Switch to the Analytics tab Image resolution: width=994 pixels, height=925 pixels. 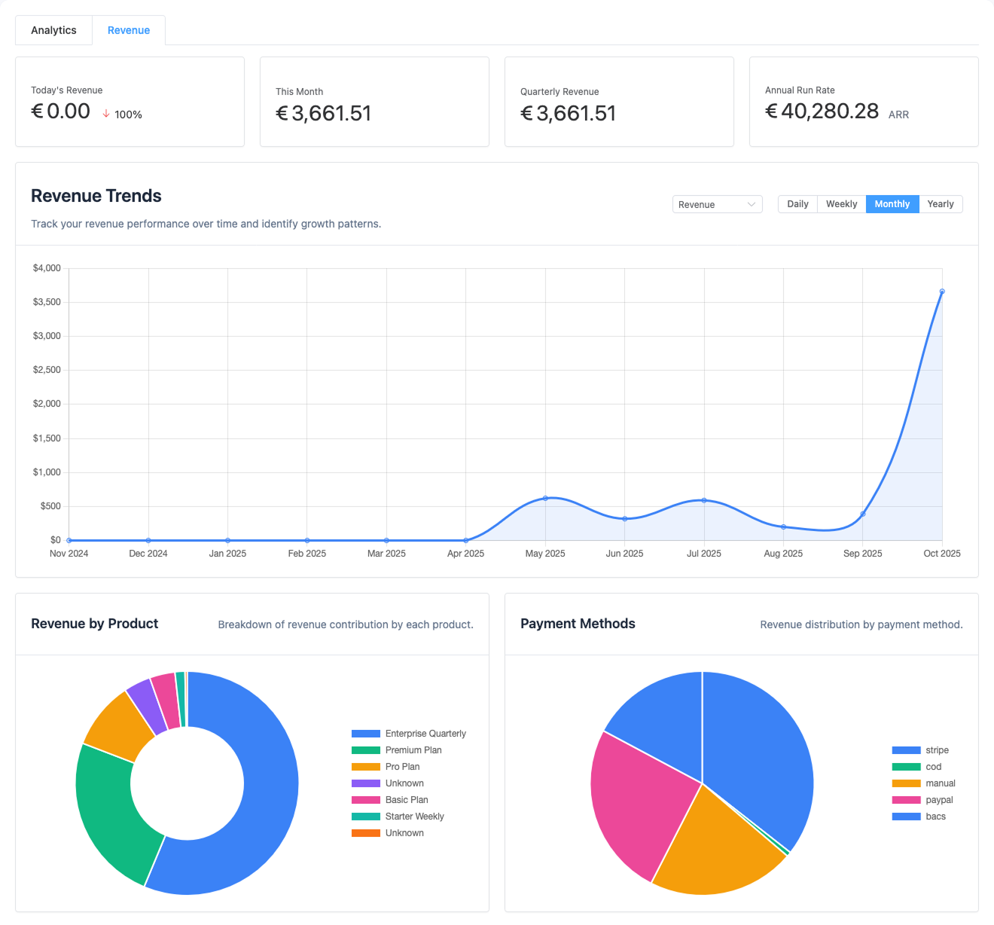(x=53, y=30)
